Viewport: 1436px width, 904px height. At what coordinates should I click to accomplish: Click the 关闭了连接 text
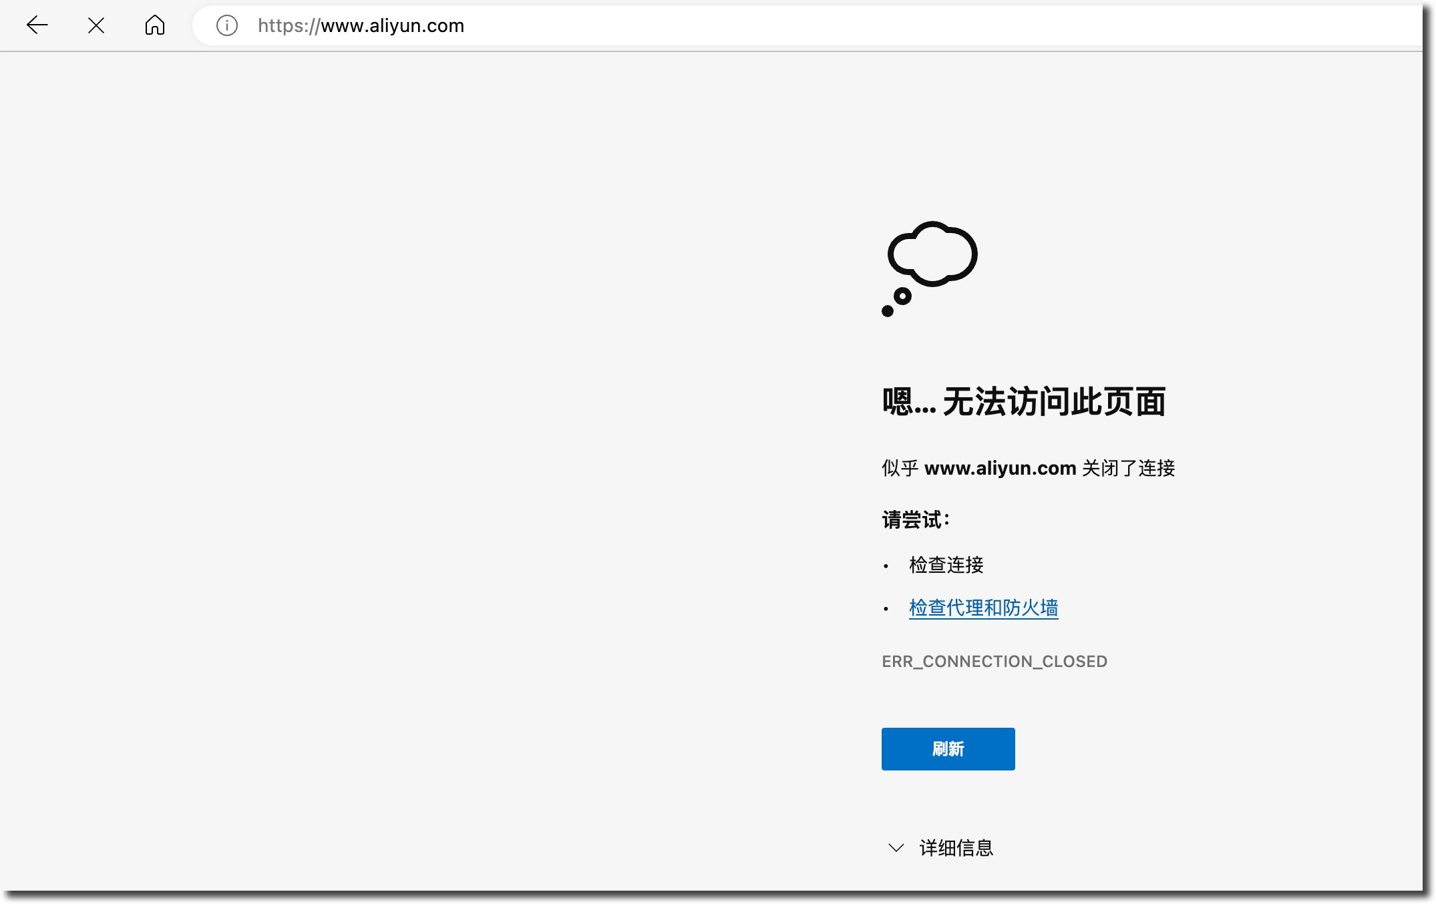[x=1128, y=468]
